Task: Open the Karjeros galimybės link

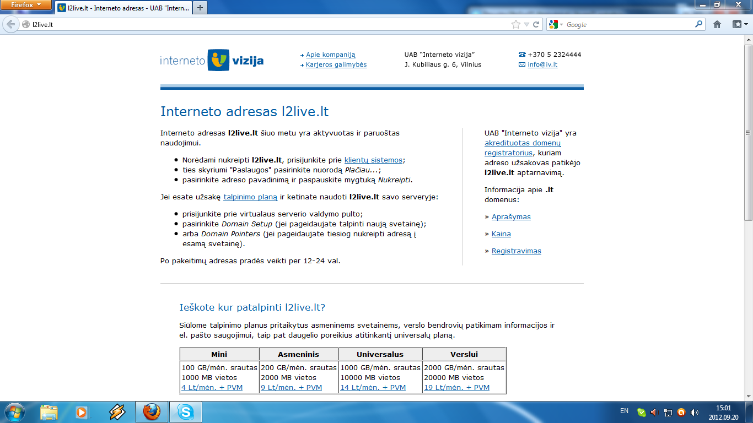Action: pyautogui.click(x=336, y=64)
